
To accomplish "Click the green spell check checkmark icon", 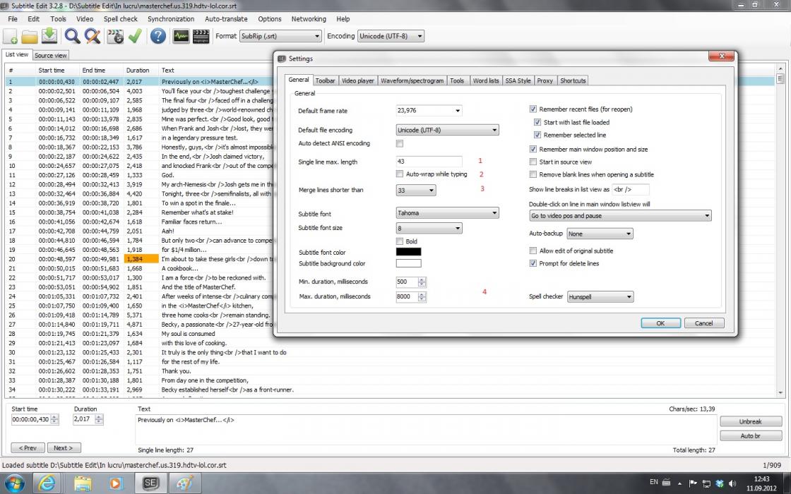I will click(135, 36).
